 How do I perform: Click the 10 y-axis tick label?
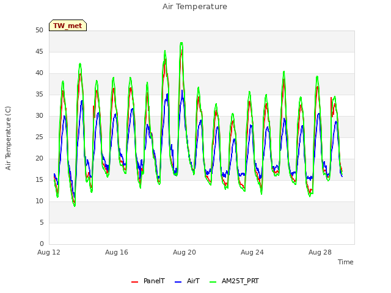click(39, 201)
